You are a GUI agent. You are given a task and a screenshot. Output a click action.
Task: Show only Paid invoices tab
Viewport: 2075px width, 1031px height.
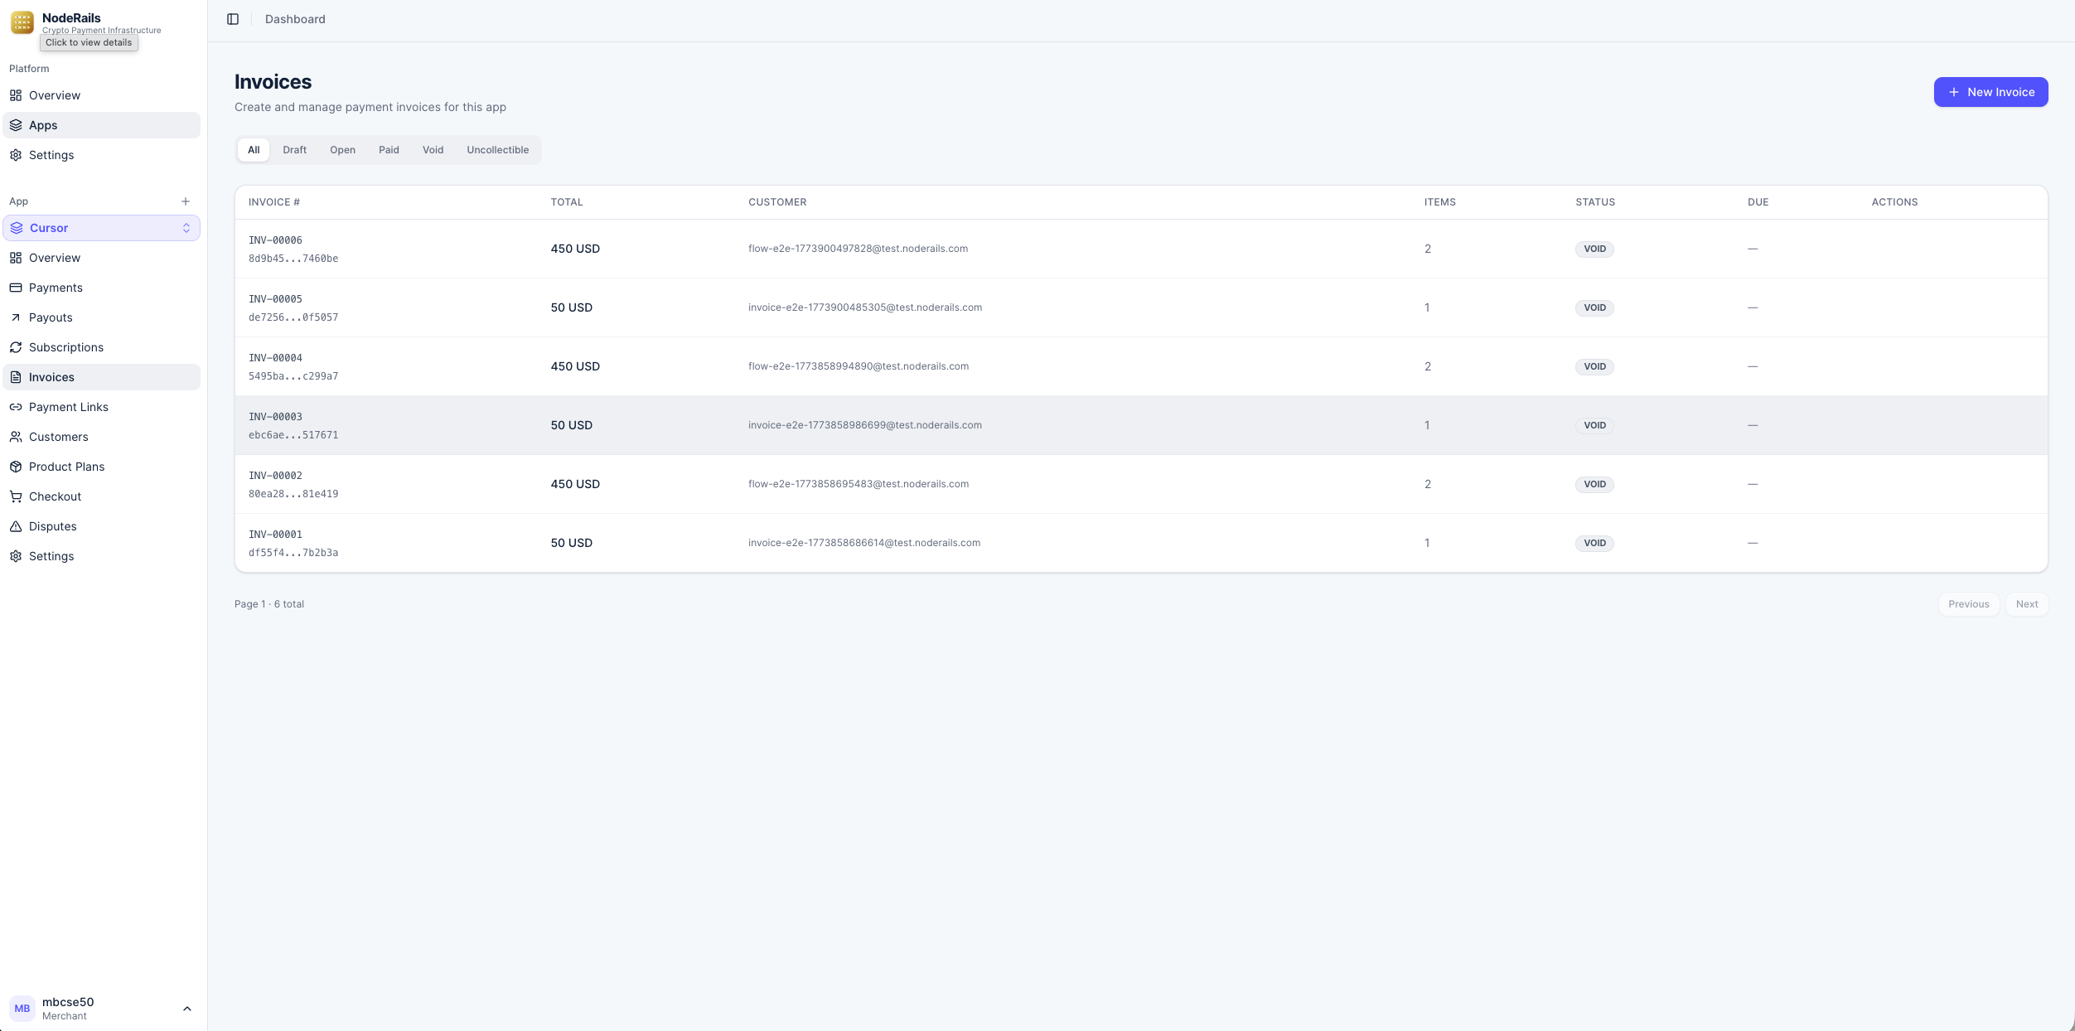tap(389, 150)
